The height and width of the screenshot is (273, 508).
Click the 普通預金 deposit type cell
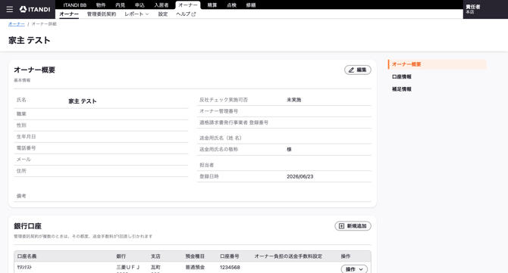pyautogui.click(x=195, y=267)
